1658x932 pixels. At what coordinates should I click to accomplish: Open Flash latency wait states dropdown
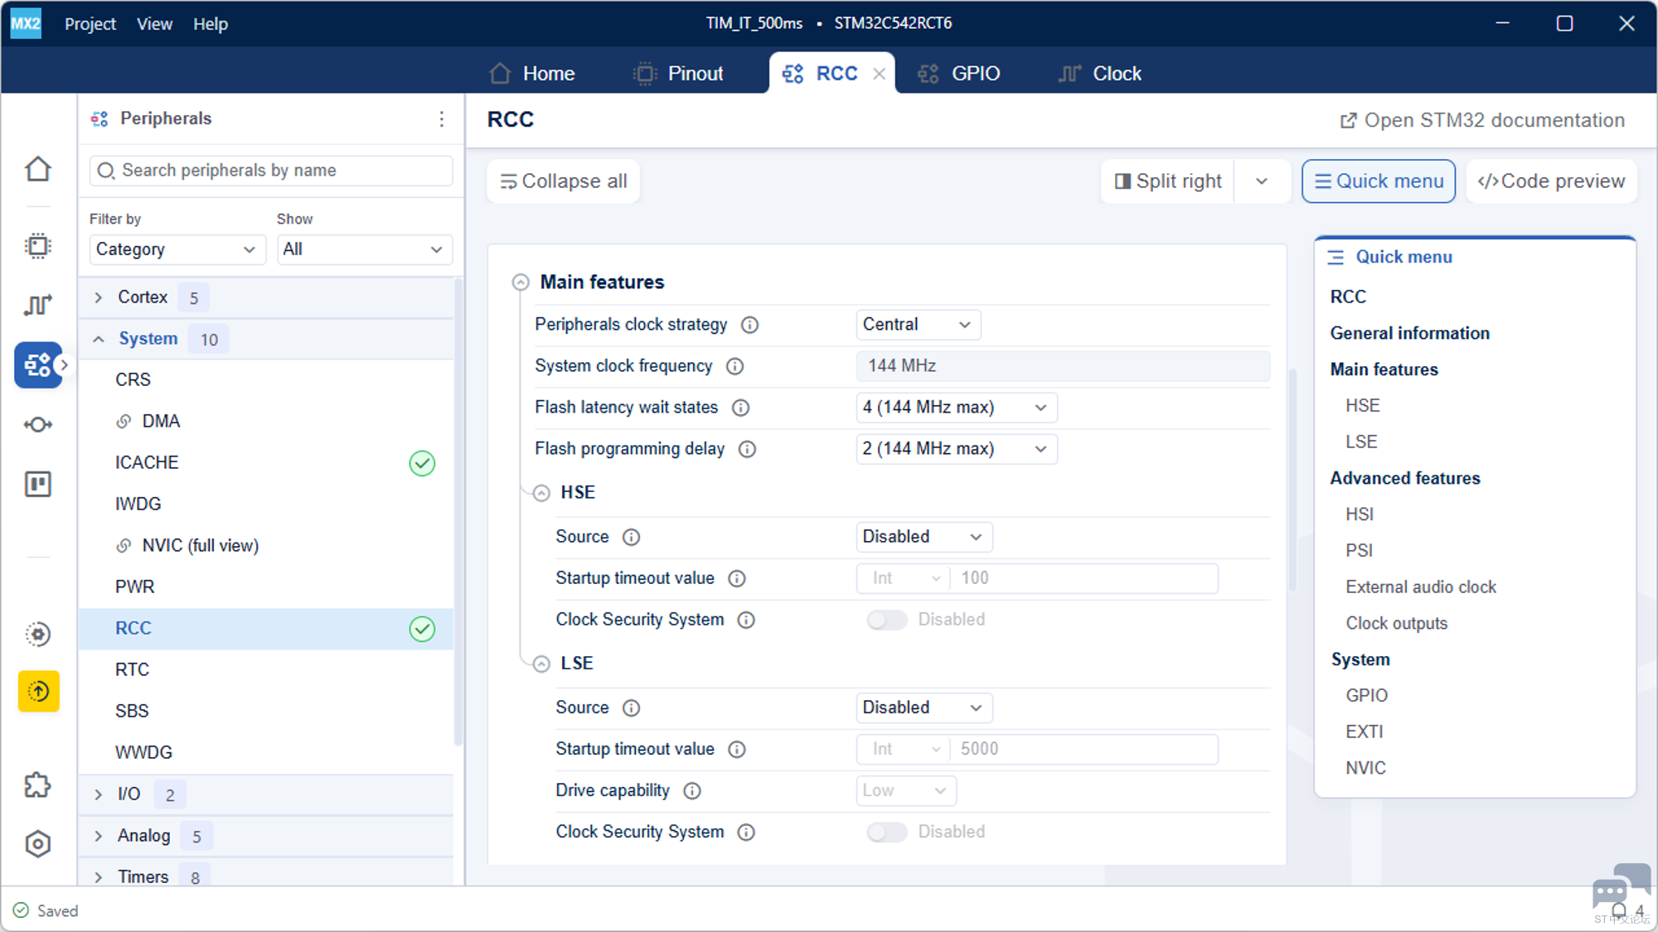pyautogui.click(x=956, y=408)
